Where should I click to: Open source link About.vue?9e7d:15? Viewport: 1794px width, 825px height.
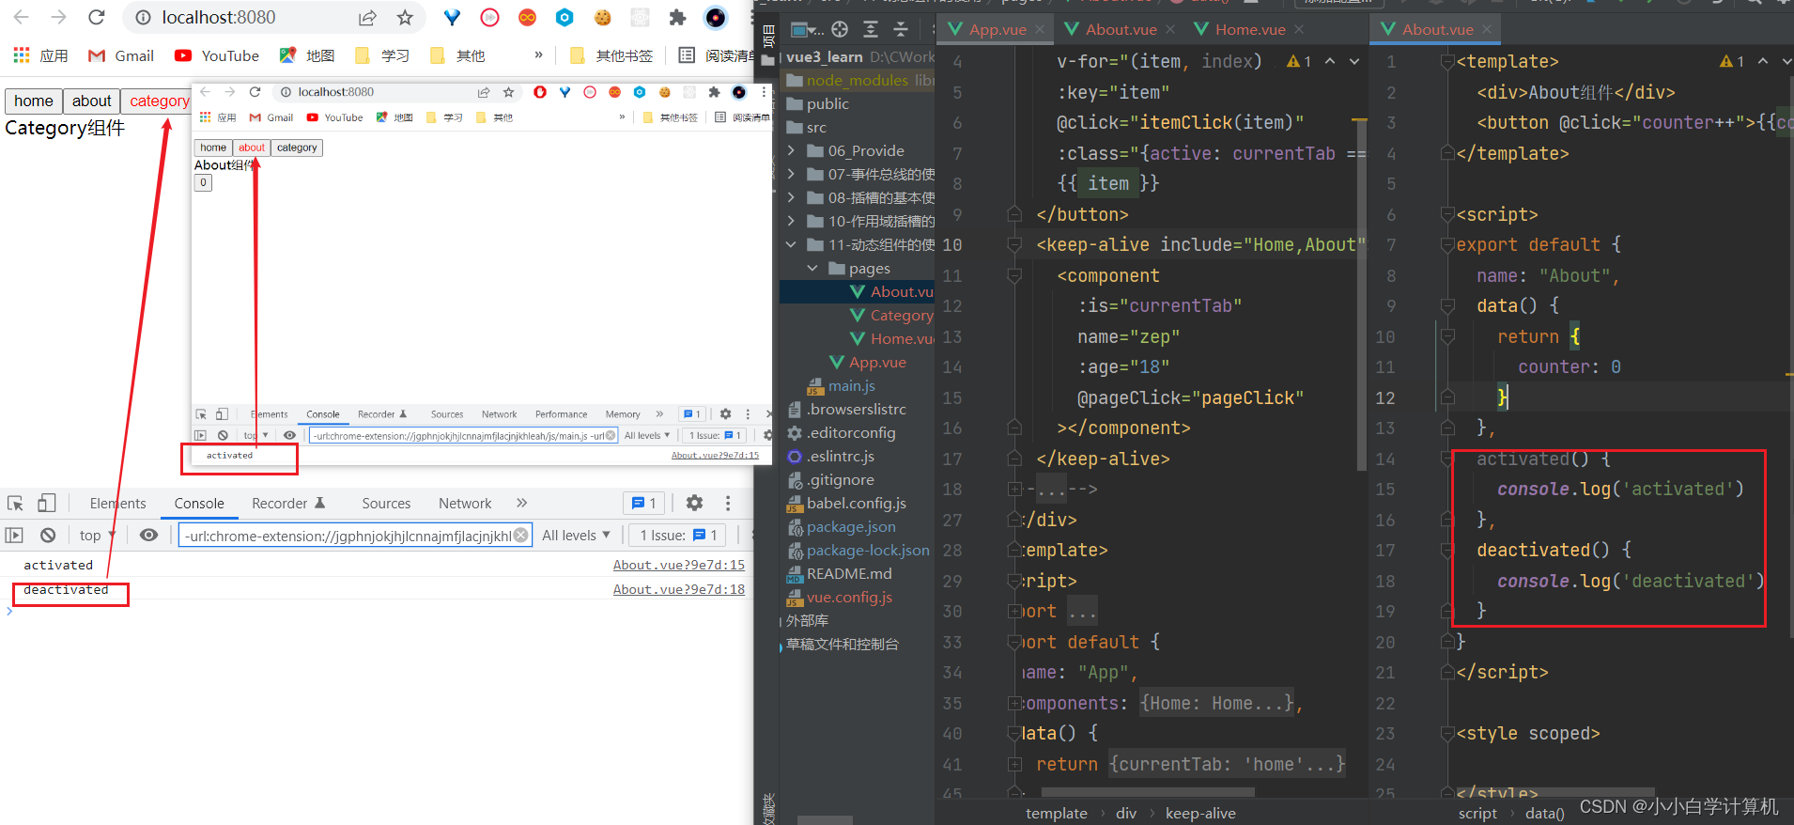pos(679,565)
